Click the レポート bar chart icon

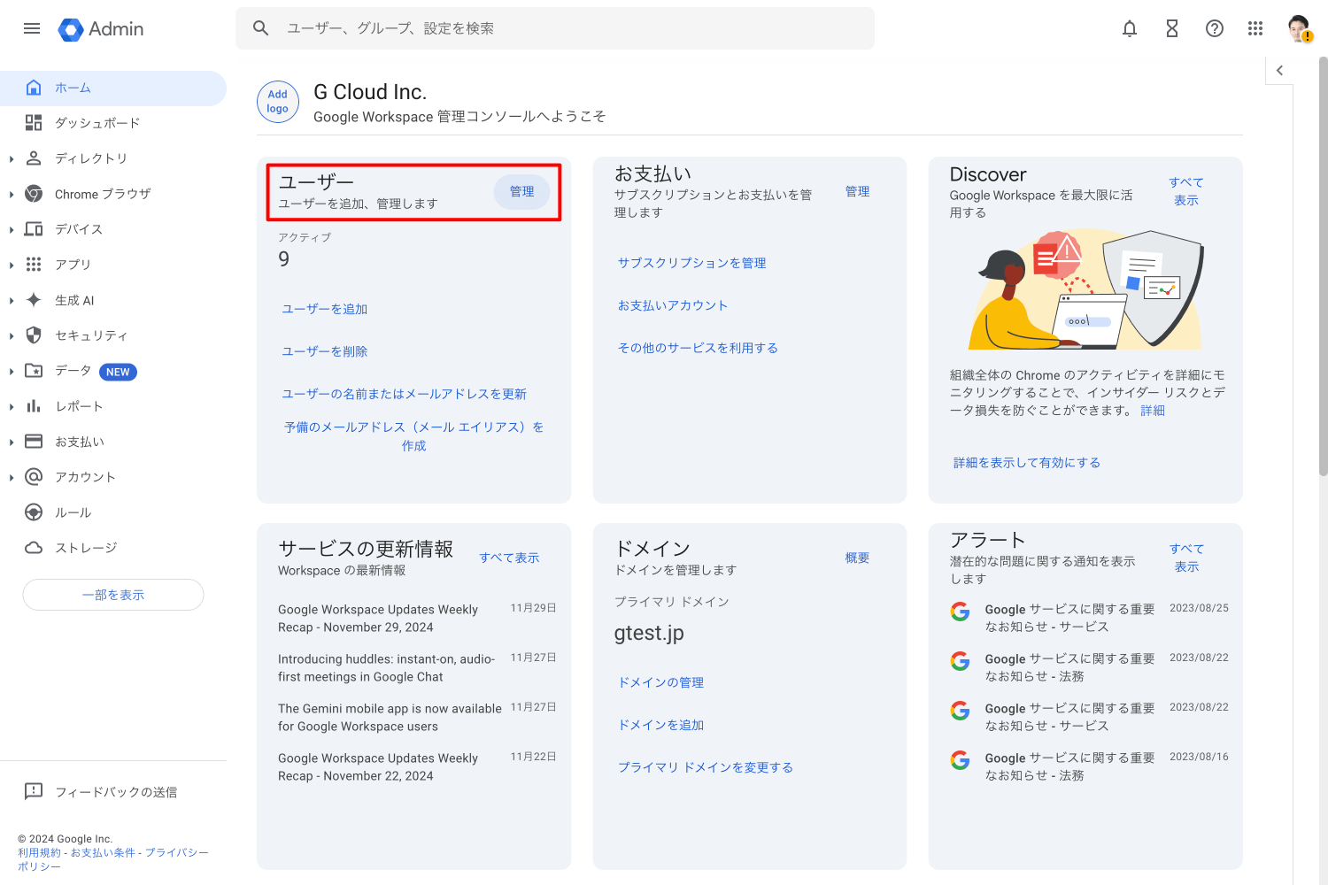34,406
